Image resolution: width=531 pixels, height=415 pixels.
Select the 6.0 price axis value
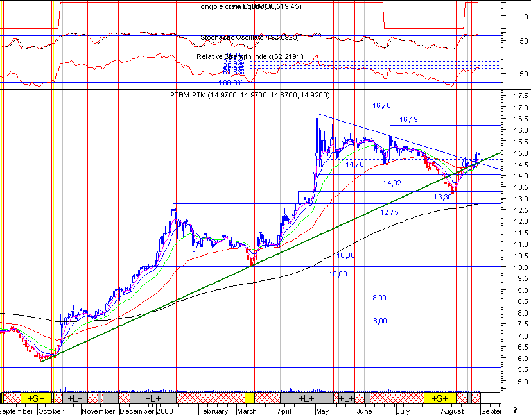point(523,359)
